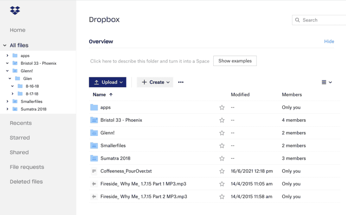This screenshot has height=215, width=346.
Task: Expand Sumatra 2018 folder in sidebar
Action: coord(7,109)
